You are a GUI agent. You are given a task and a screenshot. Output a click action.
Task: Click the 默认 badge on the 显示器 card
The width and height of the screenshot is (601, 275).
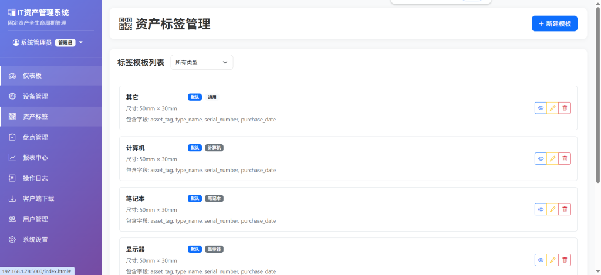click(195, 249)
